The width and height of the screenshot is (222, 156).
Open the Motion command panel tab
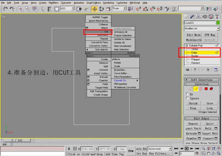click(205, 17)
